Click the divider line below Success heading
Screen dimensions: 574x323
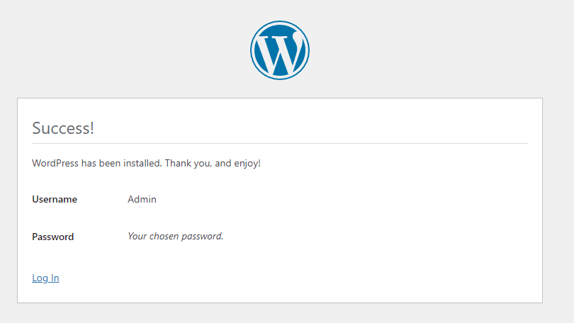(x=280, y=143)
